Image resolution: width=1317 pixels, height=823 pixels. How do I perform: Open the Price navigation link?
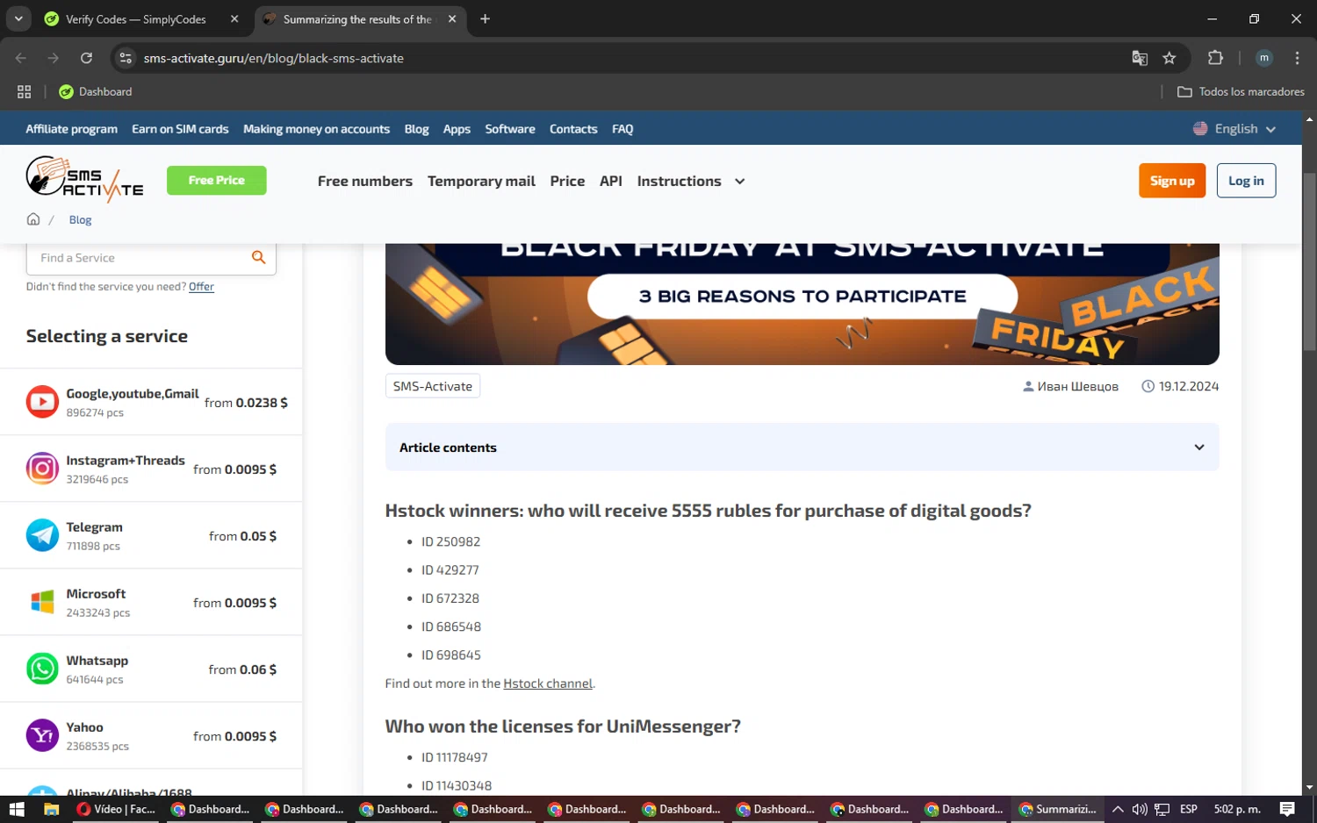(567, 181)
